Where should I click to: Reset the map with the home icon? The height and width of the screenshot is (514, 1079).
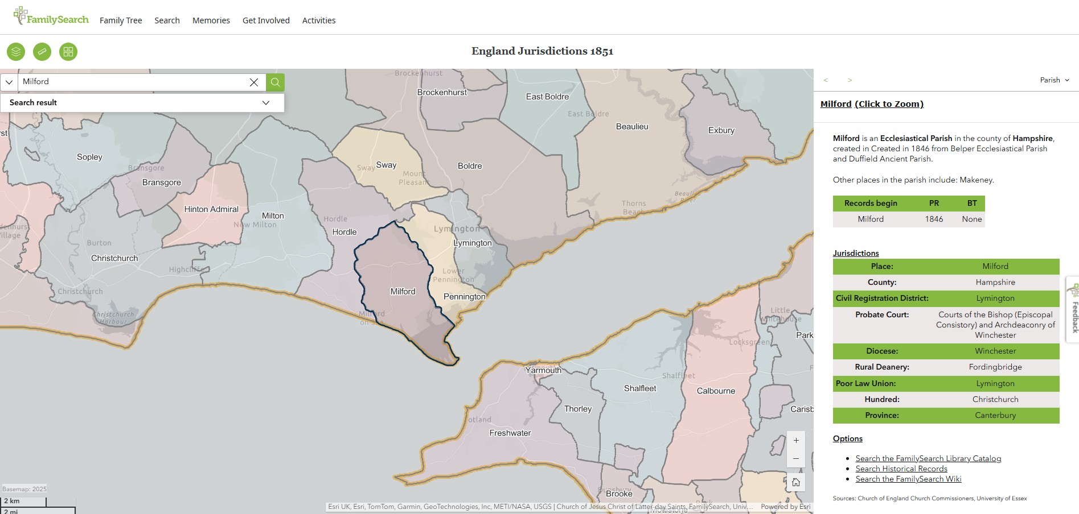point(795,482)
